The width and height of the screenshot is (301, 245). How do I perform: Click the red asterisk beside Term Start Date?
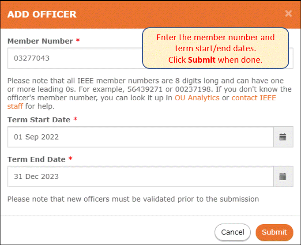75,119
